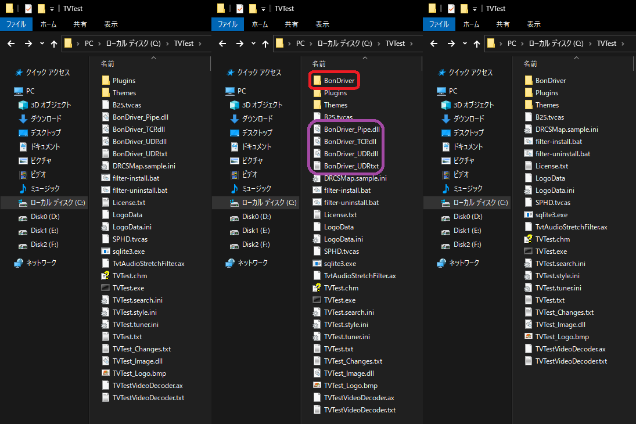Open quick access toolbar dropdown in middle window title

tap(263, 9)
